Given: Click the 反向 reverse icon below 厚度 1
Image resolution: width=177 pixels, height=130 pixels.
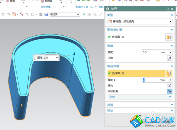Looking at the screenshot, I should point(170,85).
